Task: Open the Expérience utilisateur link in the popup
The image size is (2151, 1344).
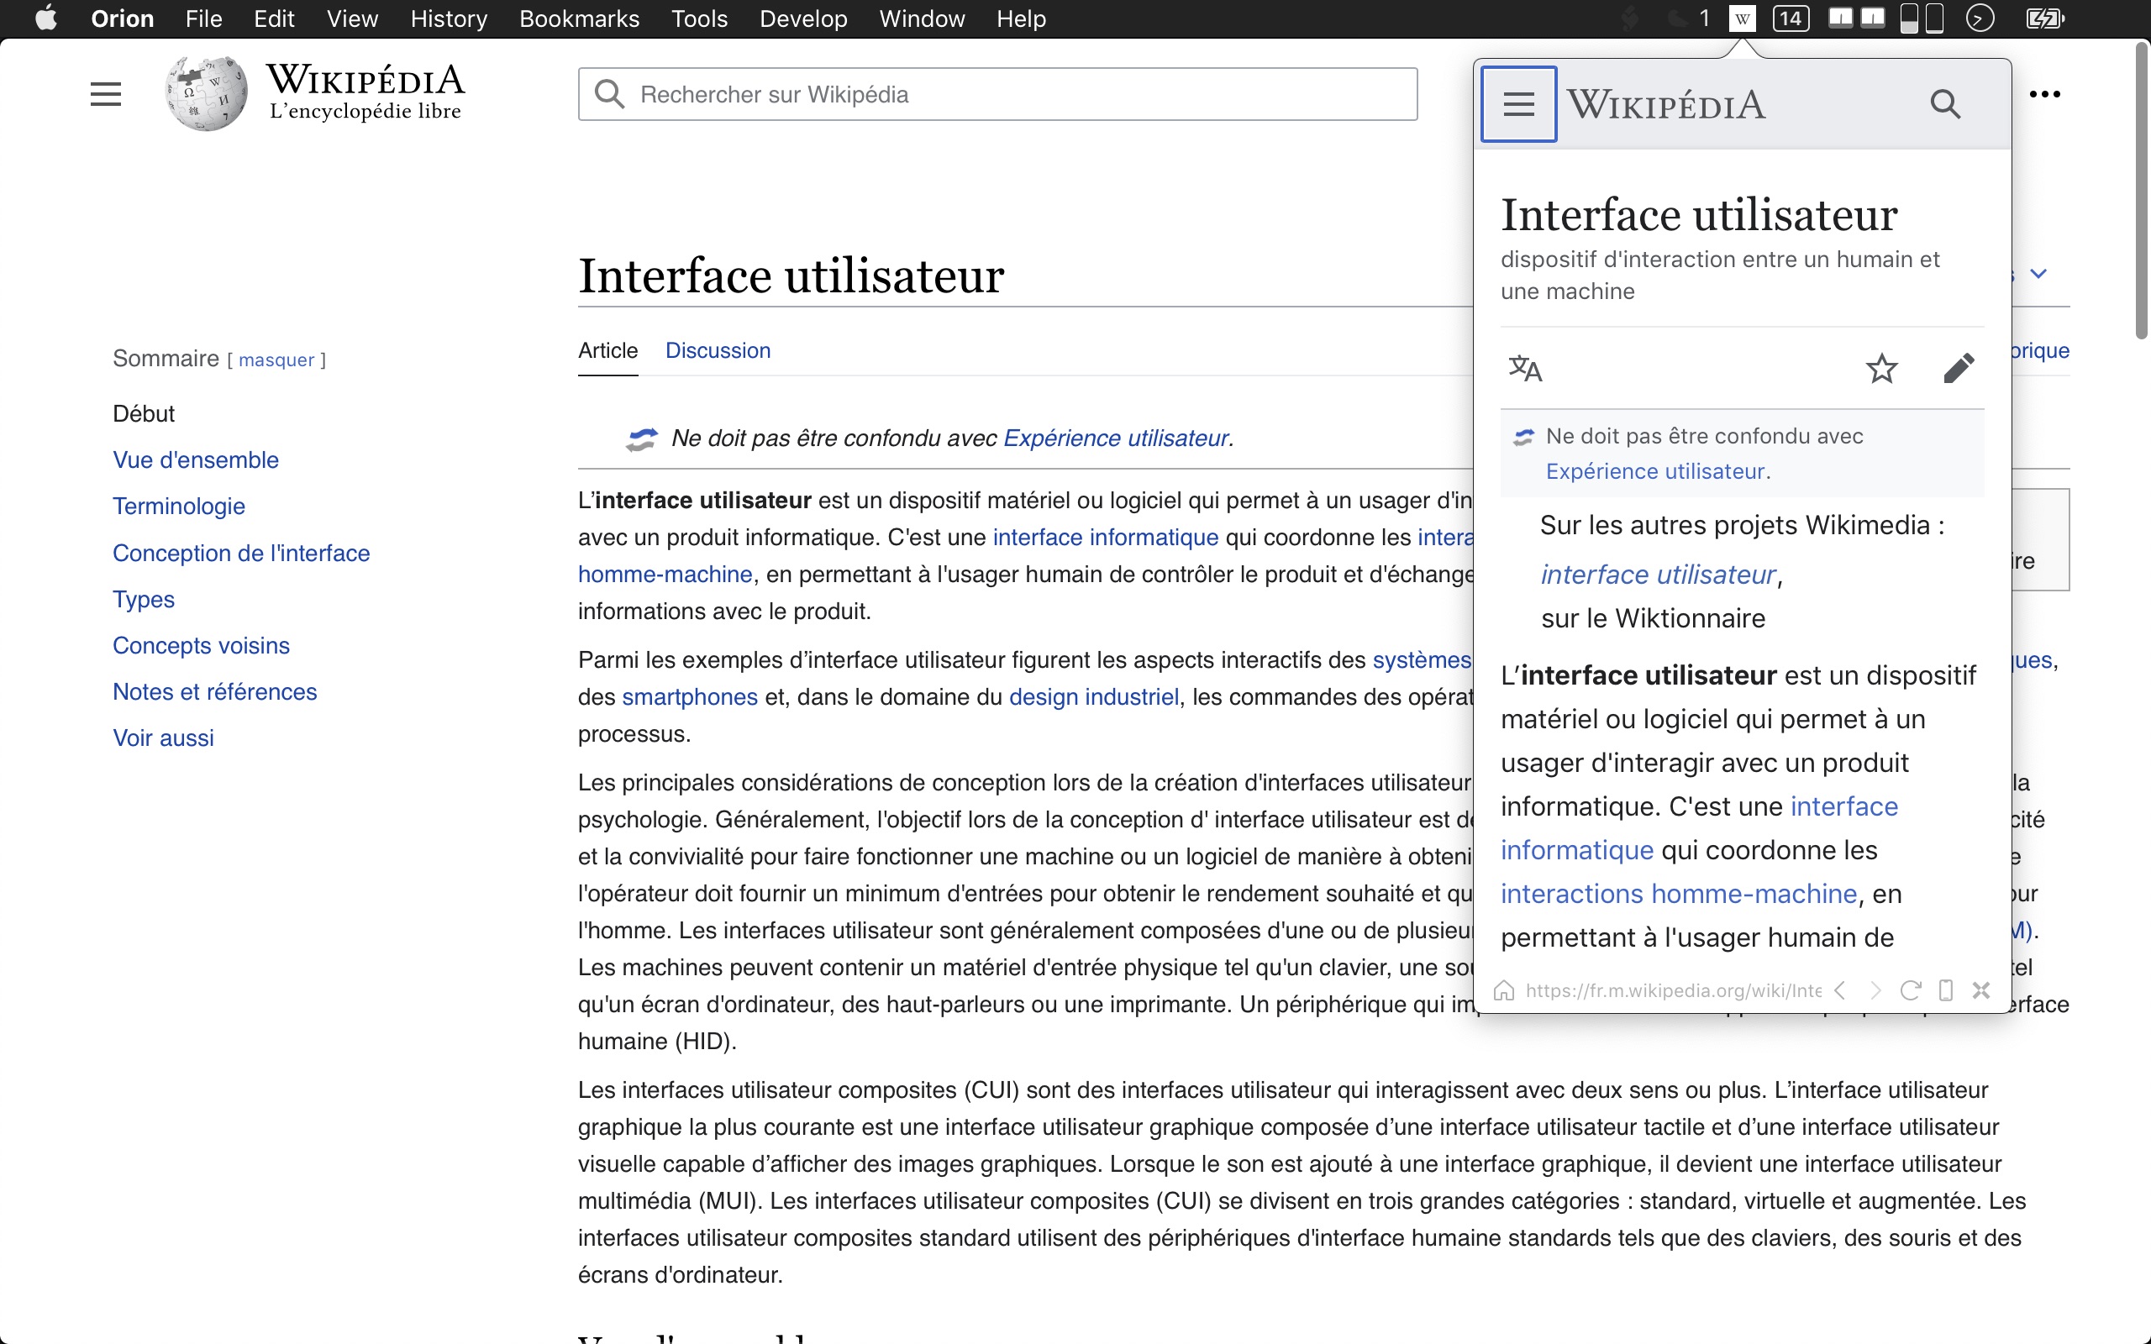Action: [x=1655, y=471]
